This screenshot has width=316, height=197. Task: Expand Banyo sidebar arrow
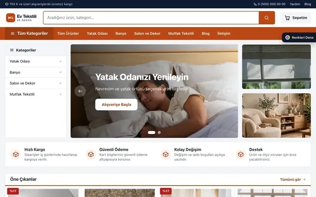[60, 72]
